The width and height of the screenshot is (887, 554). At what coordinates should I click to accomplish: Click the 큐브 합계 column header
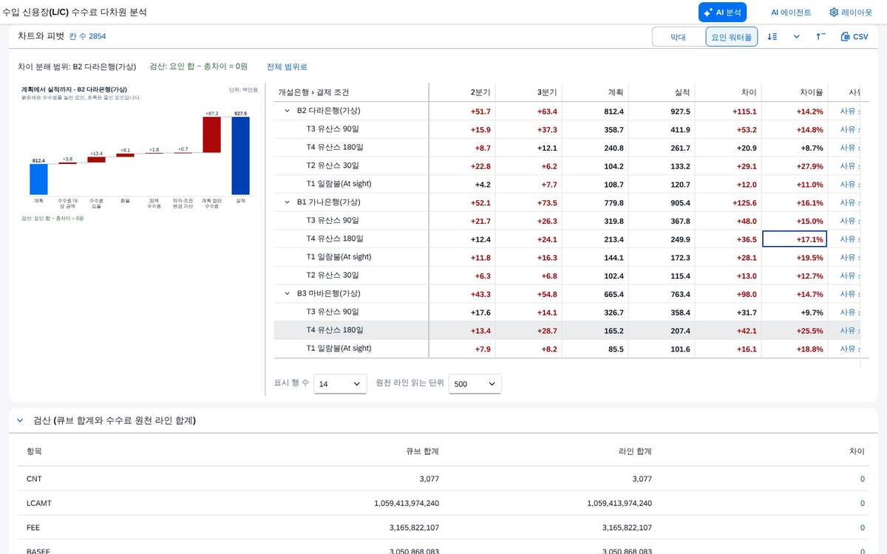423,451
